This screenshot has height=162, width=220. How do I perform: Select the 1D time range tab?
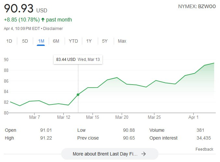9,41
